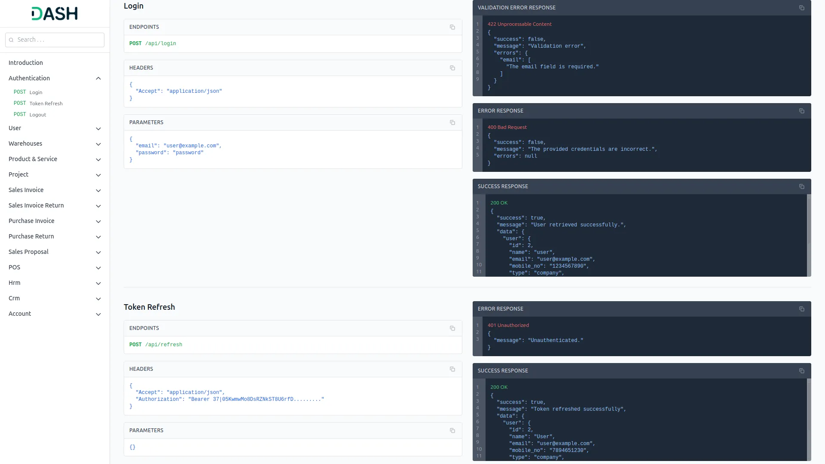Copy the Token Refresh endpoint path

tap(452, 328)
